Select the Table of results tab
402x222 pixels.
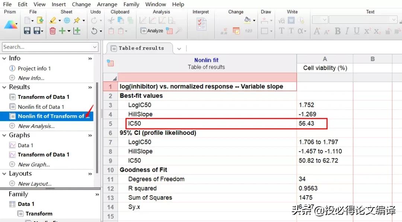(x=140, y=48)
